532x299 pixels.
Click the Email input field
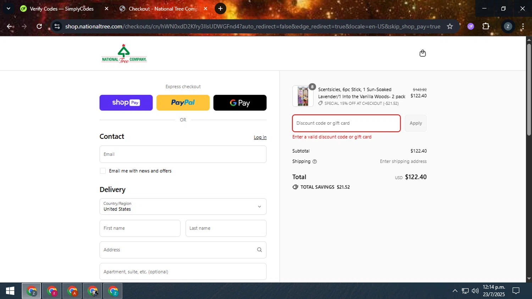pos(183,154)
